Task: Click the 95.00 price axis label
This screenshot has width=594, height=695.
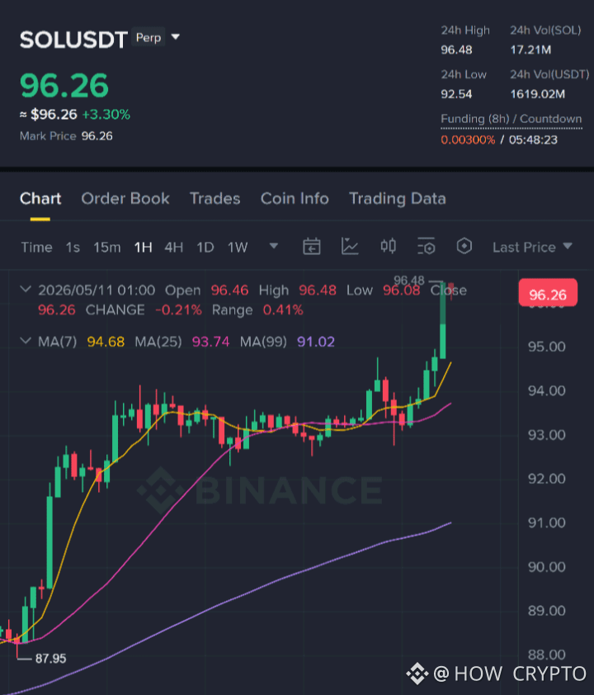Action: point(547,346)
